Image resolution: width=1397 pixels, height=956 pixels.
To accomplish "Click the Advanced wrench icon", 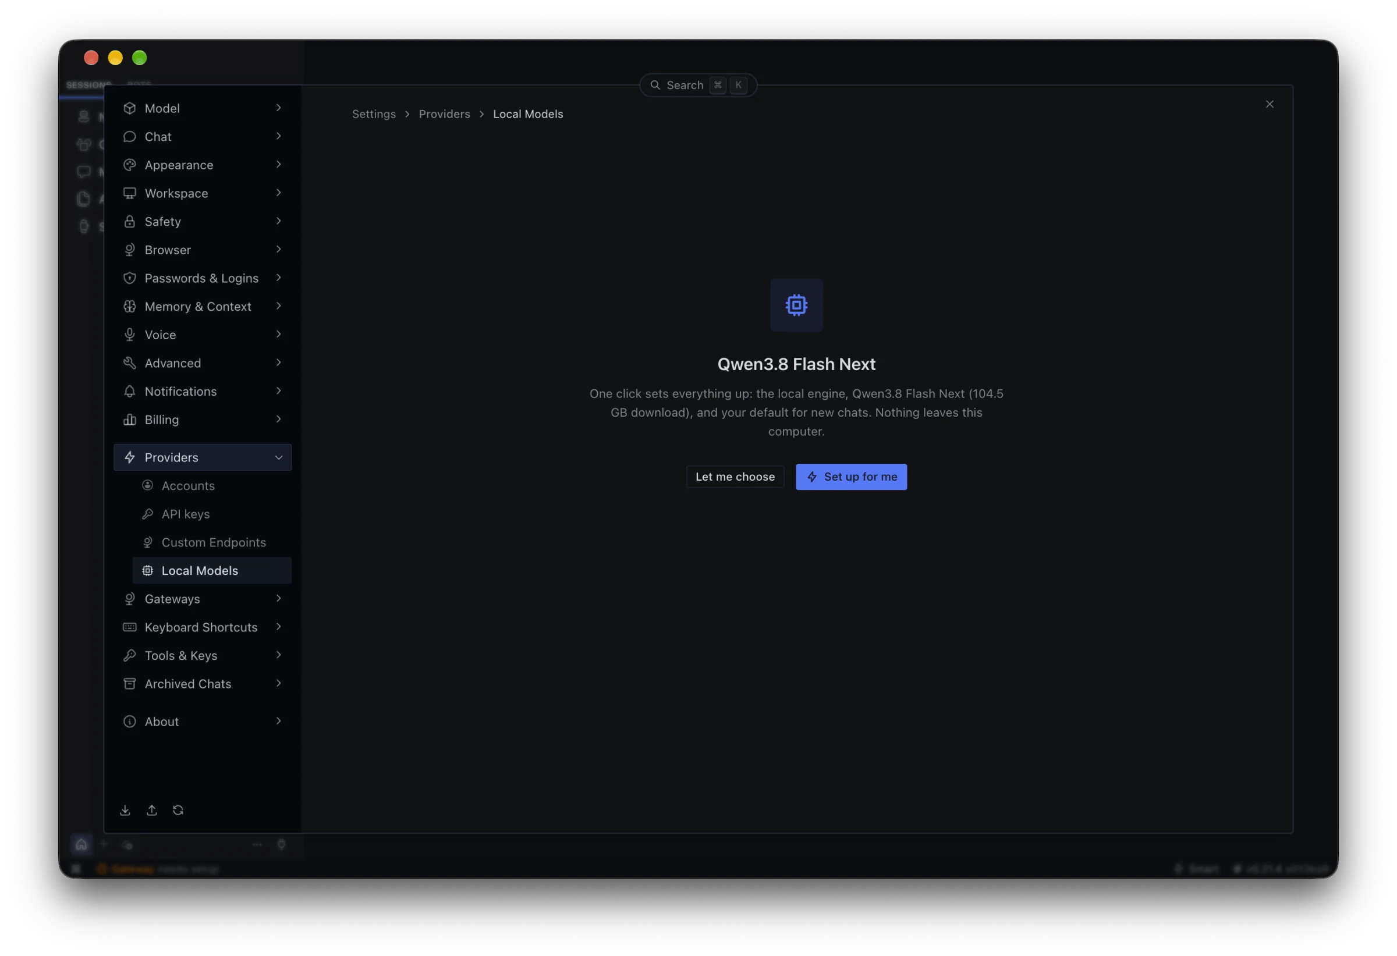I will coord(129,363).
